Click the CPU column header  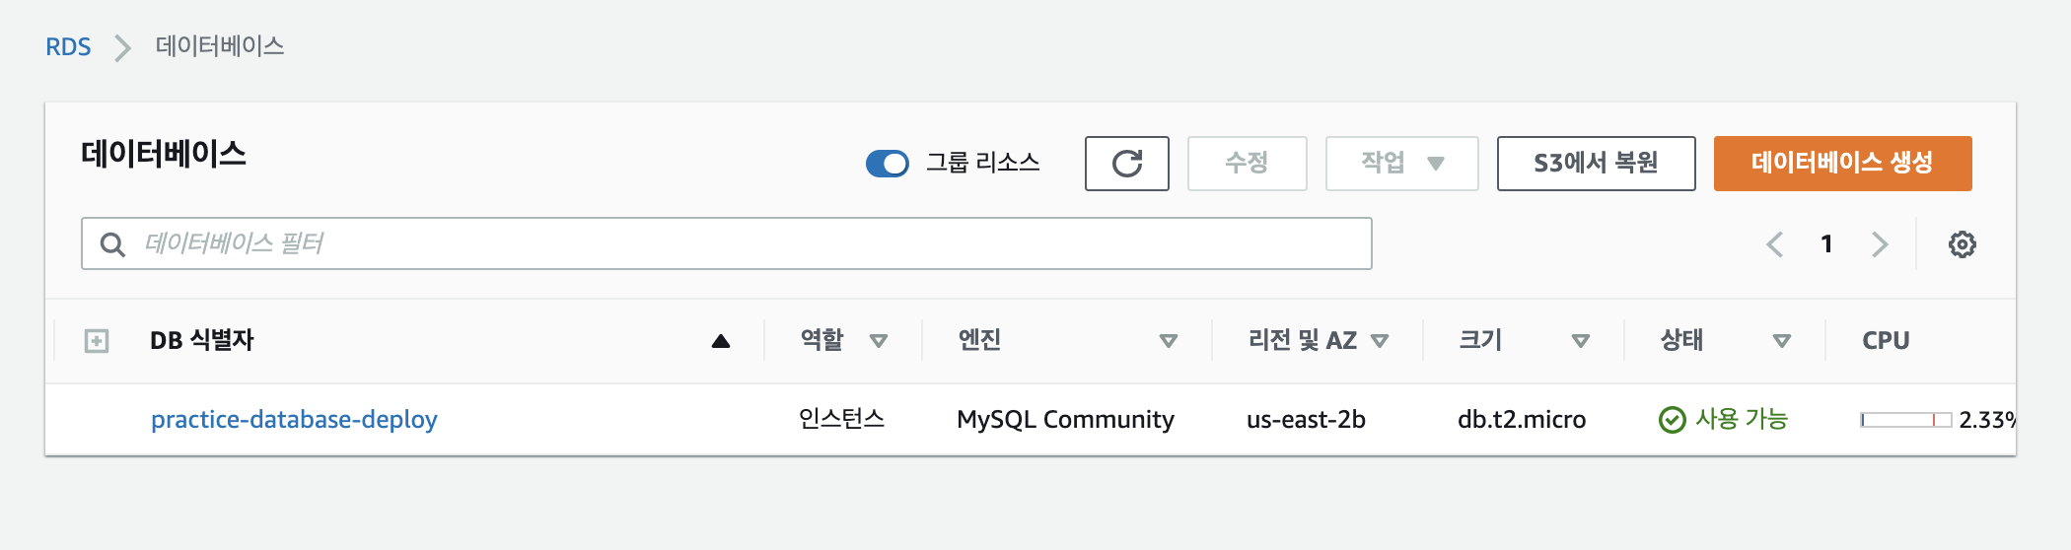1886,341
